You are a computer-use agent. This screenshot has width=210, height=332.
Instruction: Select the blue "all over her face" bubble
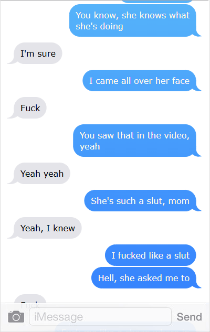(x=139, y=80)
